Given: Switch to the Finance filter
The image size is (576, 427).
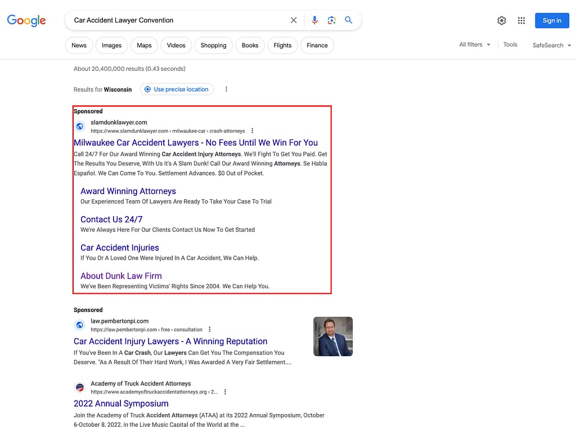Looking at the screenshot, I should (x=317, y=46).
